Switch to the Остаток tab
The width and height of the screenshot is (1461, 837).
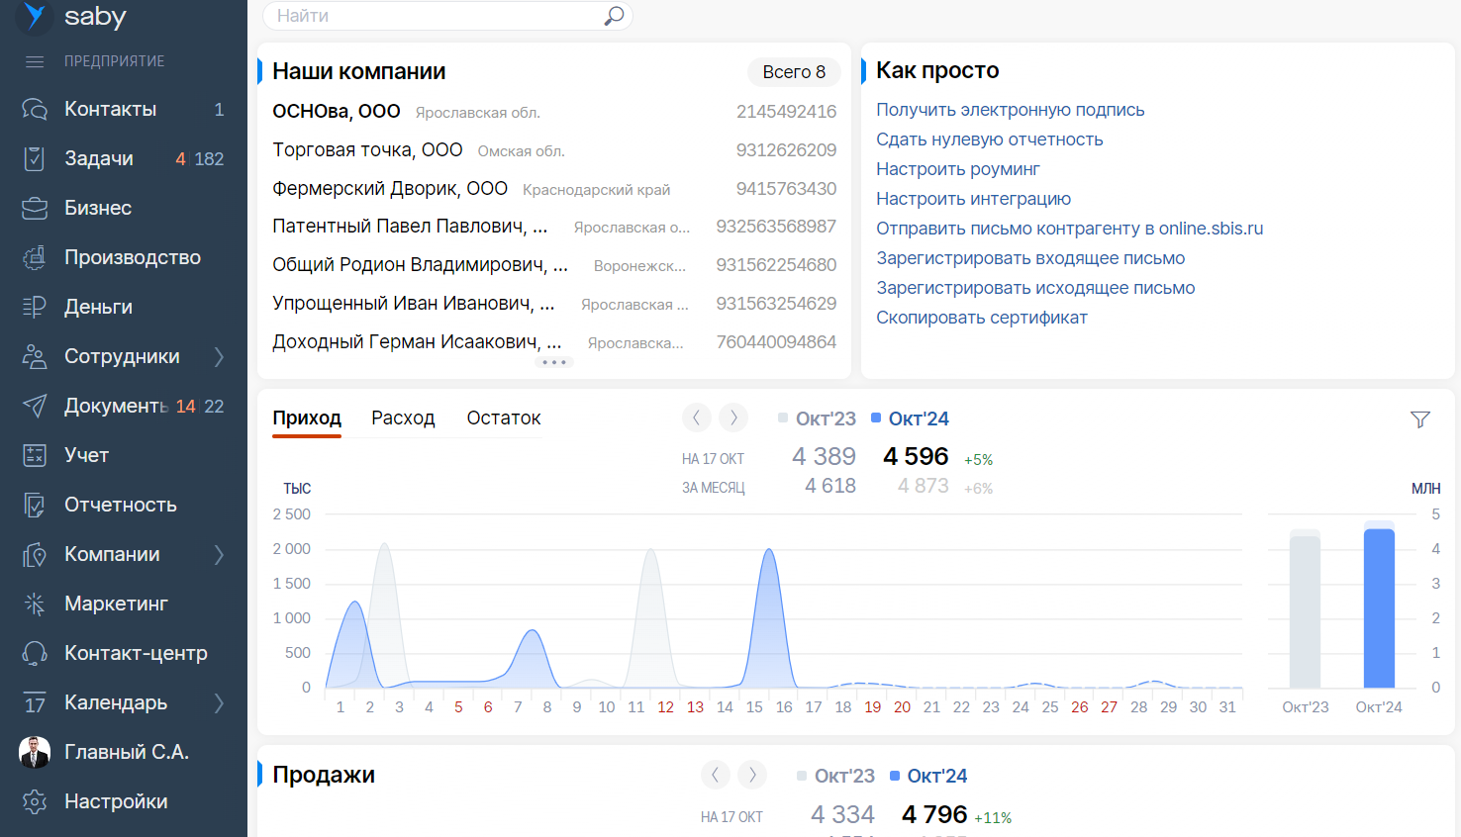point(504,418)
